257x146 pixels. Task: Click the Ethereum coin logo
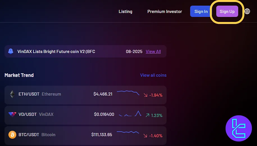pos(12,94)
